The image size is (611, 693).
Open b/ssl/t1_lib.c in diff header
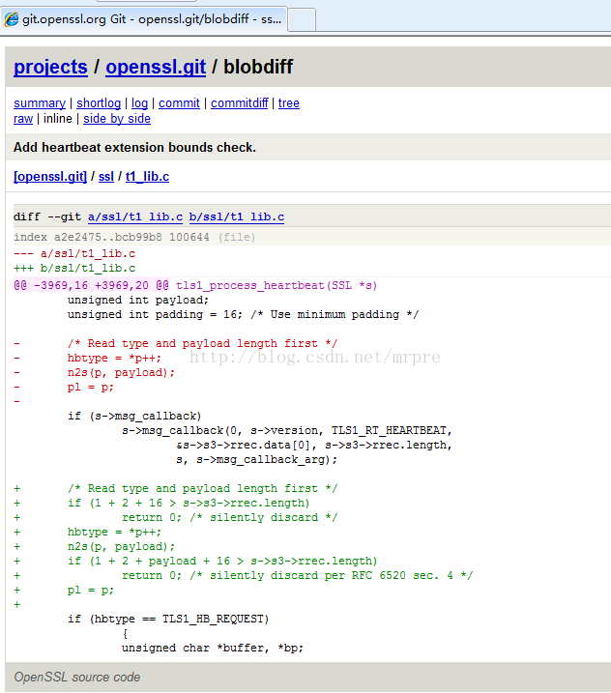coord(237,217)
